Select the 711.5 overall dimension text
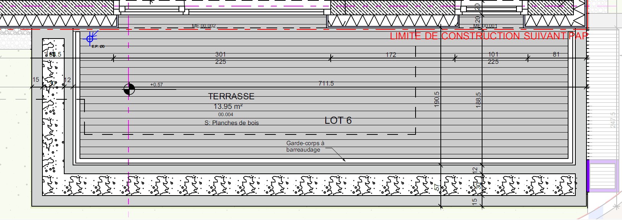 point(326,83)
